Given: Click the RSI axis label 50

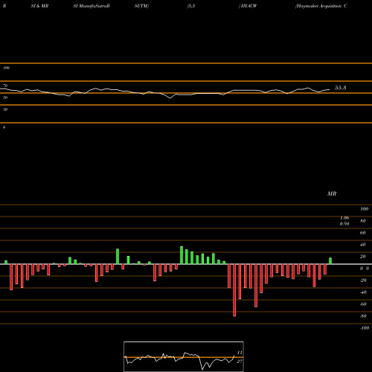Looking at the screenshot, I should tap(5, 97).
